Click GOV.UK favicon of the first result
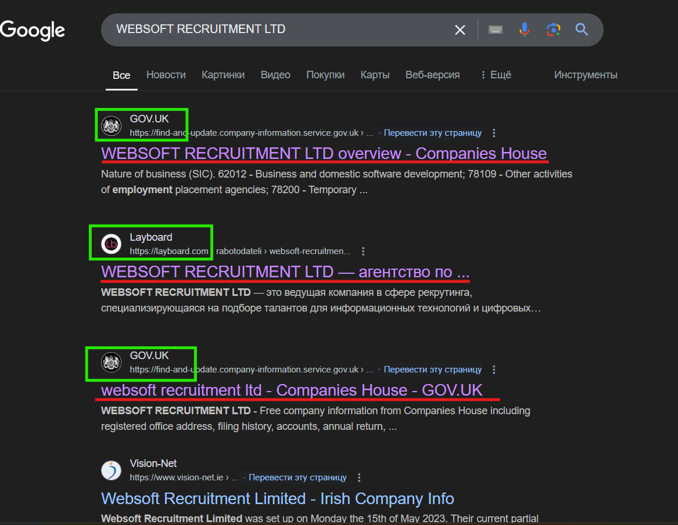 111,126
